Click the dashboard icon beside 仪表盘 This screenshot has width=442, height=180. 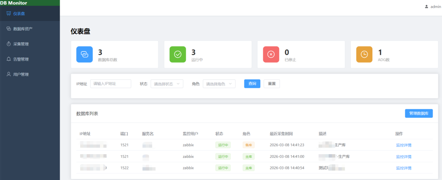pos(9,13)
